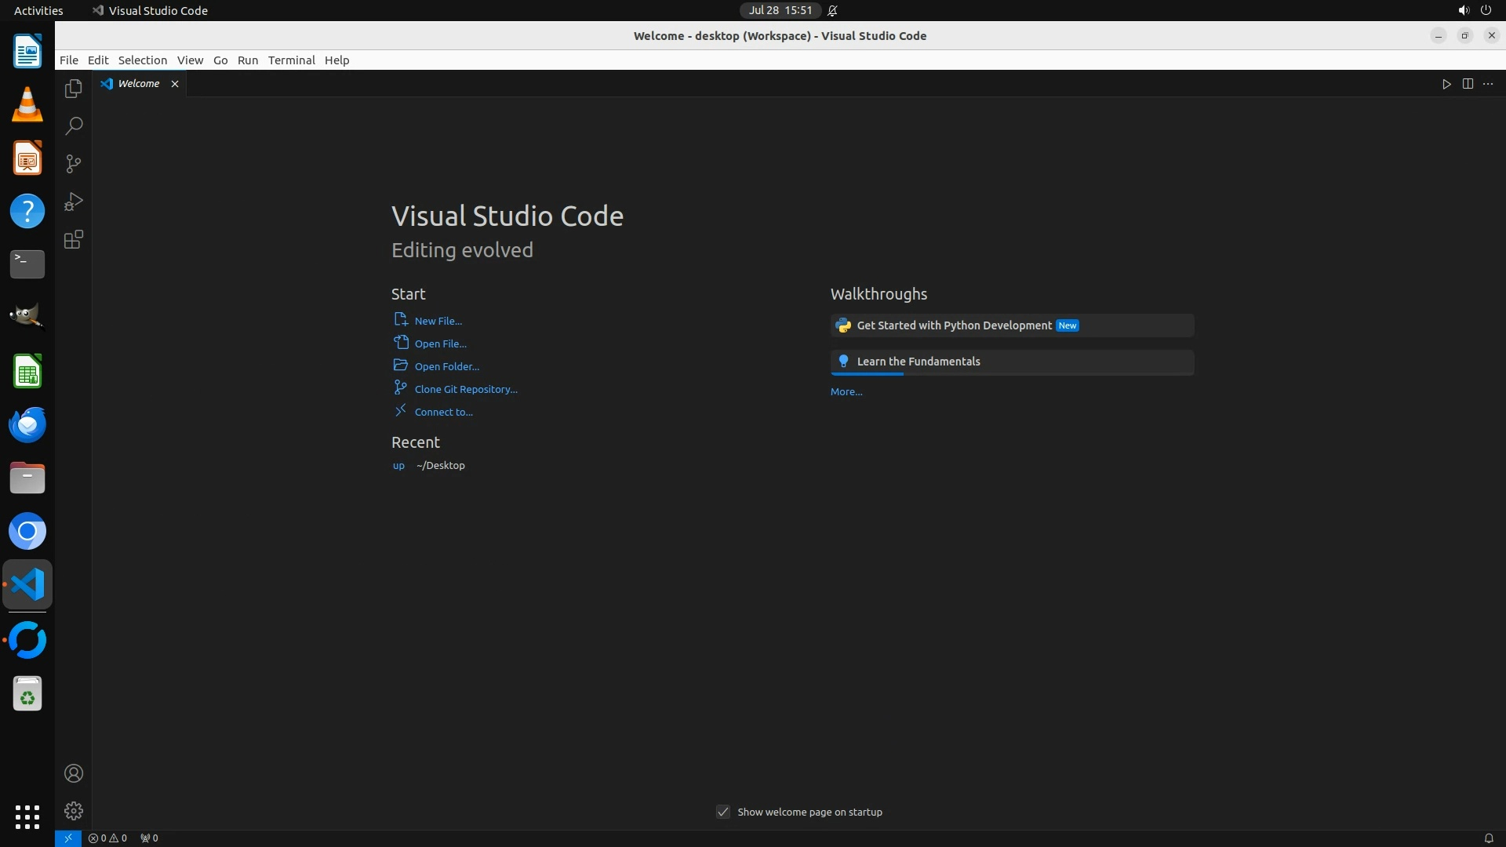Open the Extensions view
This screenshot has width=1506, height=847.
click(74, 239)
